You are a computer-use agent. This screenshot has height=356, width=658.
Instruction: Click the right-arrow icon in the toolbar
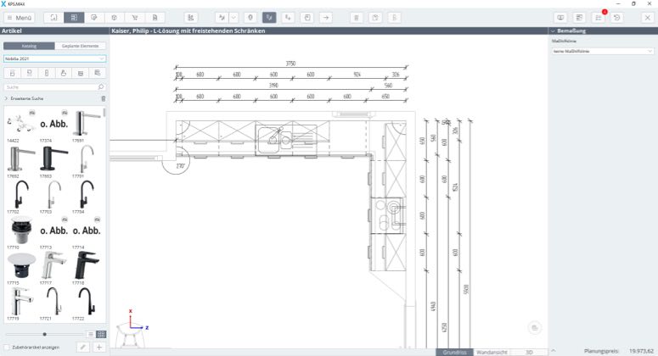point(326,17)
